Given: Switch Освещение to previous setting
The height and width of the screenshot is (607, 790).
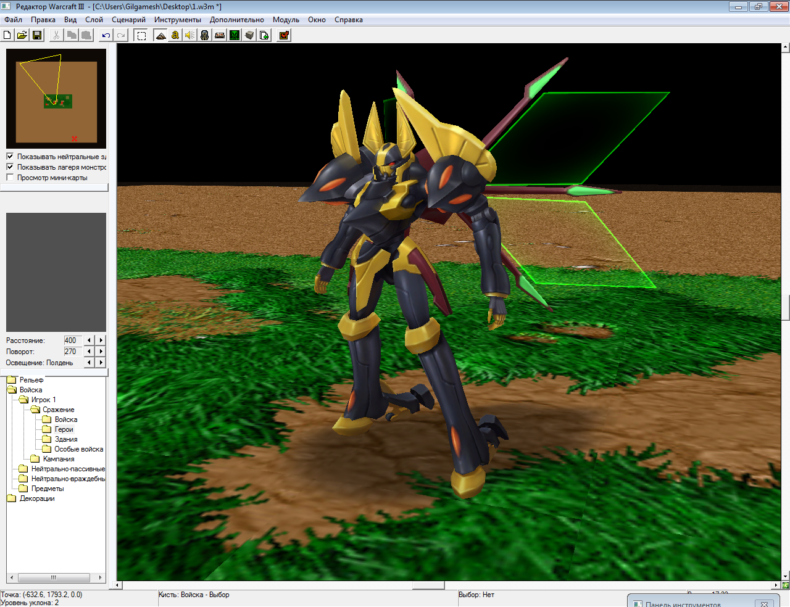Looking at the screenshot, I should [x=89, y=362].
